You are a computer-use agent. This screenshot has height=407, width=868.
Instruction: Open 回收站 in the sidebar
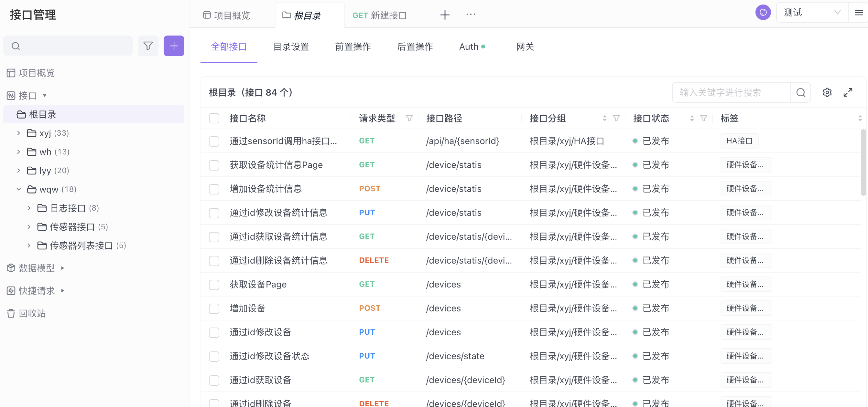[x=32, y=313]
